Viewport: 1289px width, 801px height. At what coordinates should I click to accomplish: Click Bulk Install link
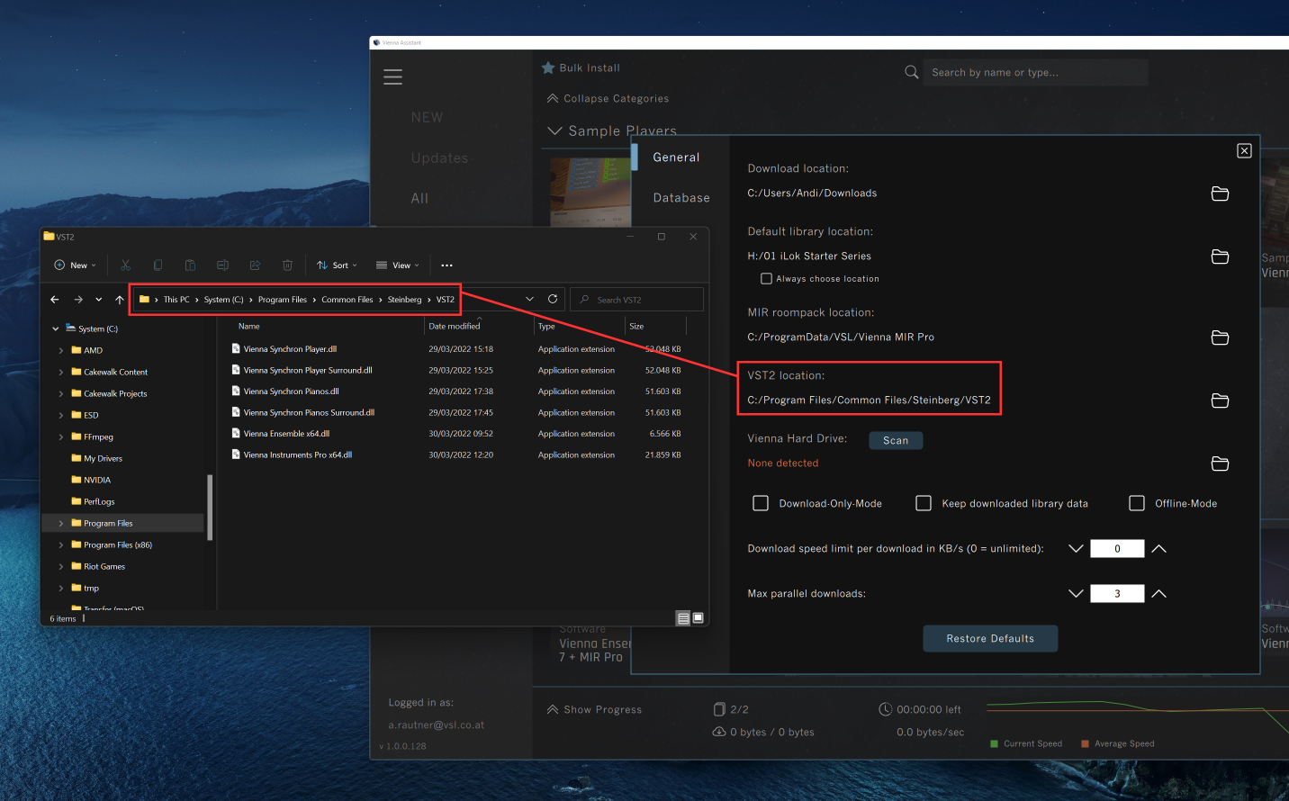(x=590, y=67)
